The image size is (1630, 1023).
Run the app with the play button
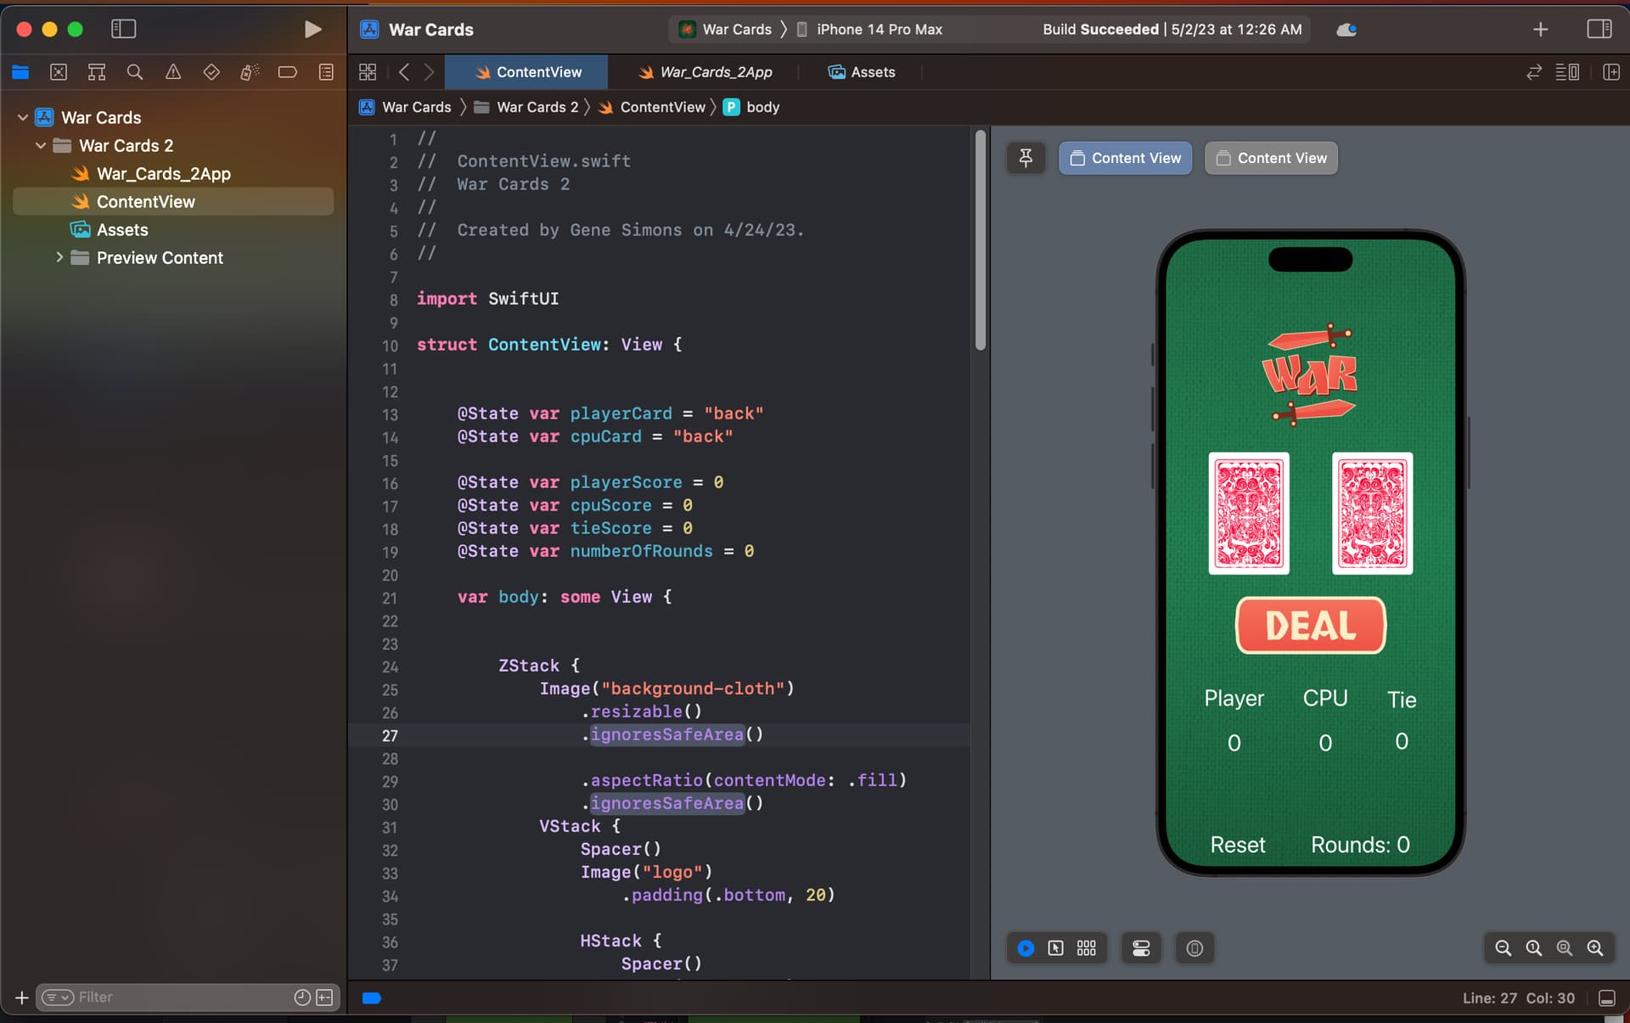coord(312,29)
